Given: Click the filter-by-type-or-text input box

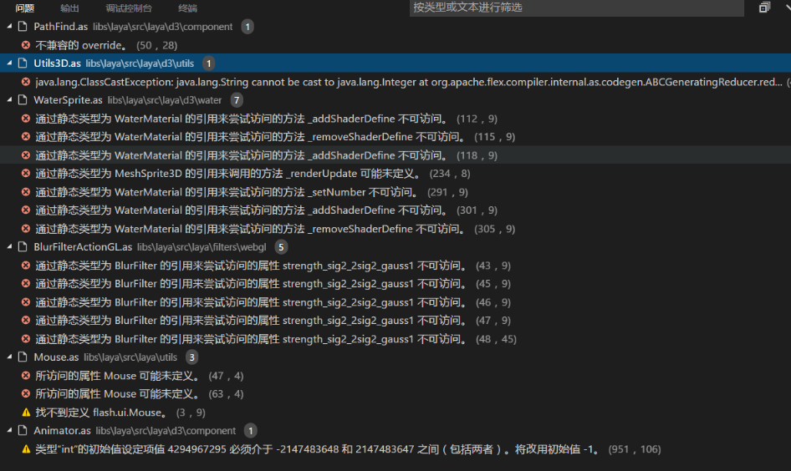Looking at the screenshot, I should (575, 8).
